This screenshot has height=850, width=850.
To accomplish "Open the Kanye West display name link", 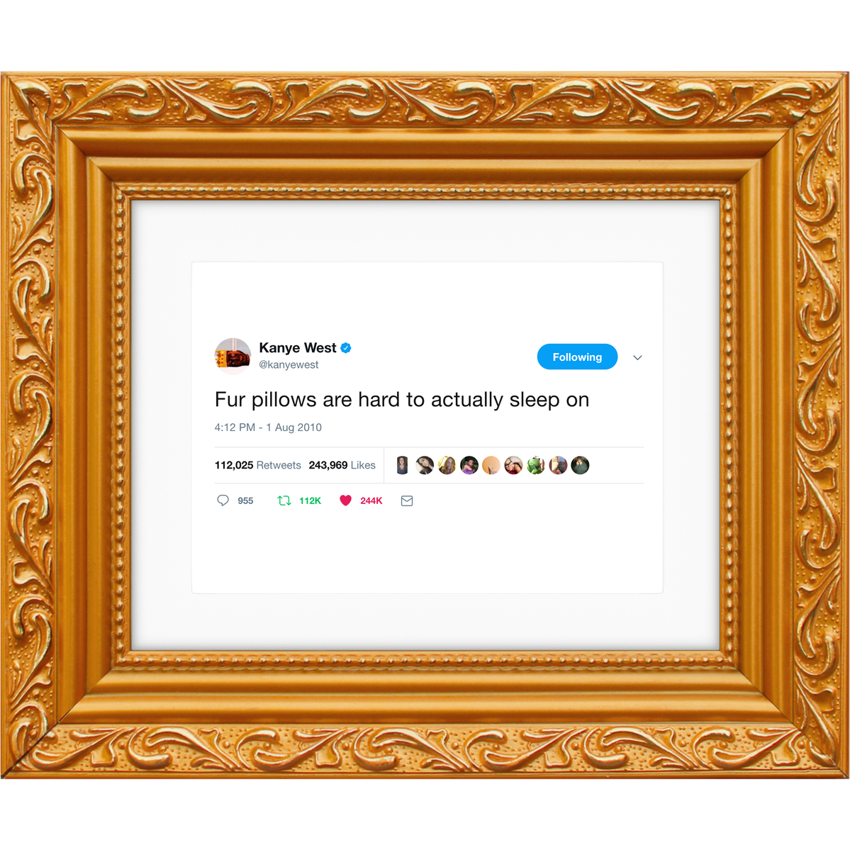I will point(298,348).
